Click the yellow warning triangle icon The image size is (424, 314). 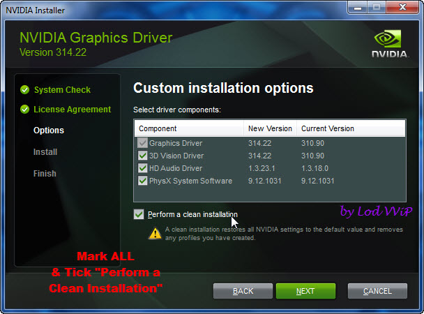click(155, 234)
